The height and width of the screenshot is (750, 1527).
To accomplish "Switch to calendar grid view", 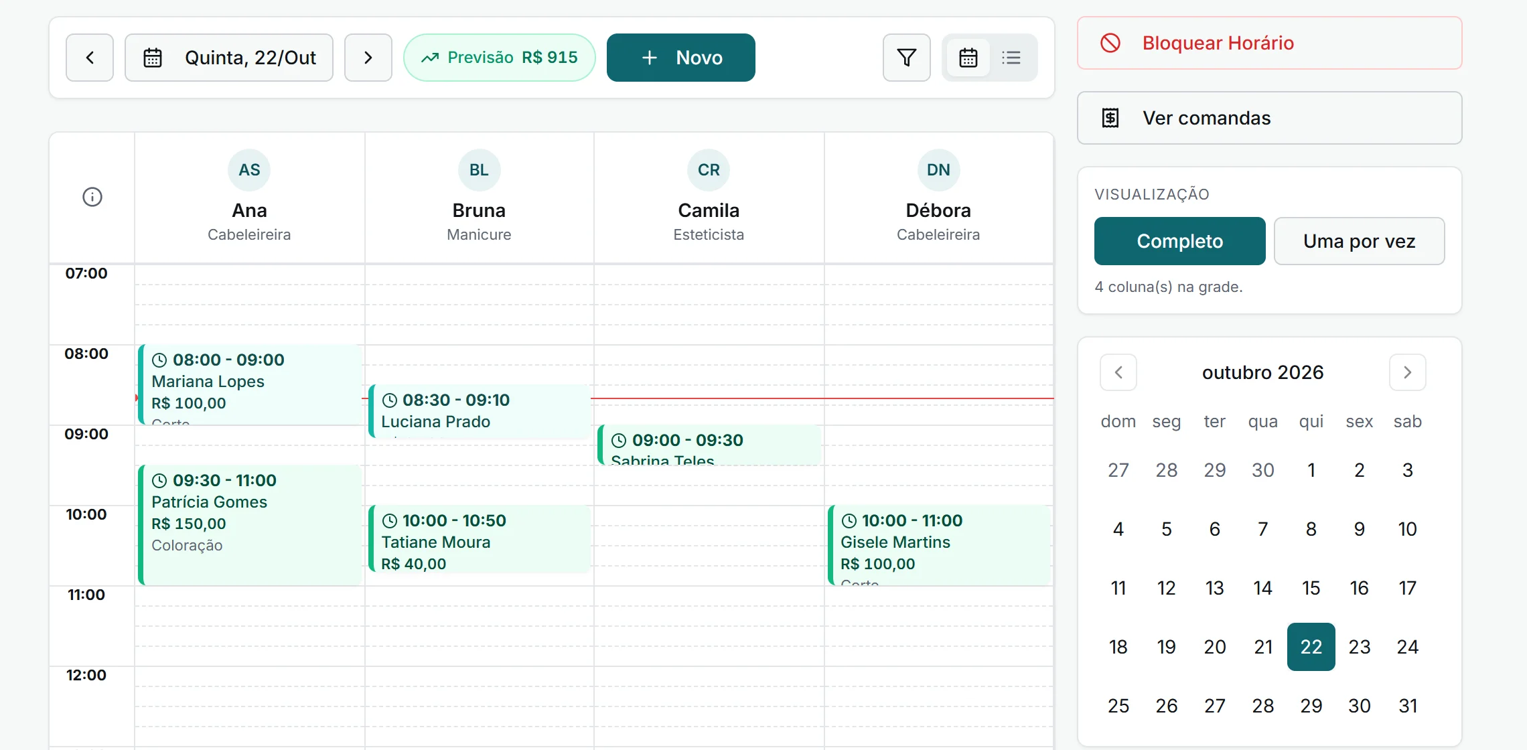I will point(968,58).
